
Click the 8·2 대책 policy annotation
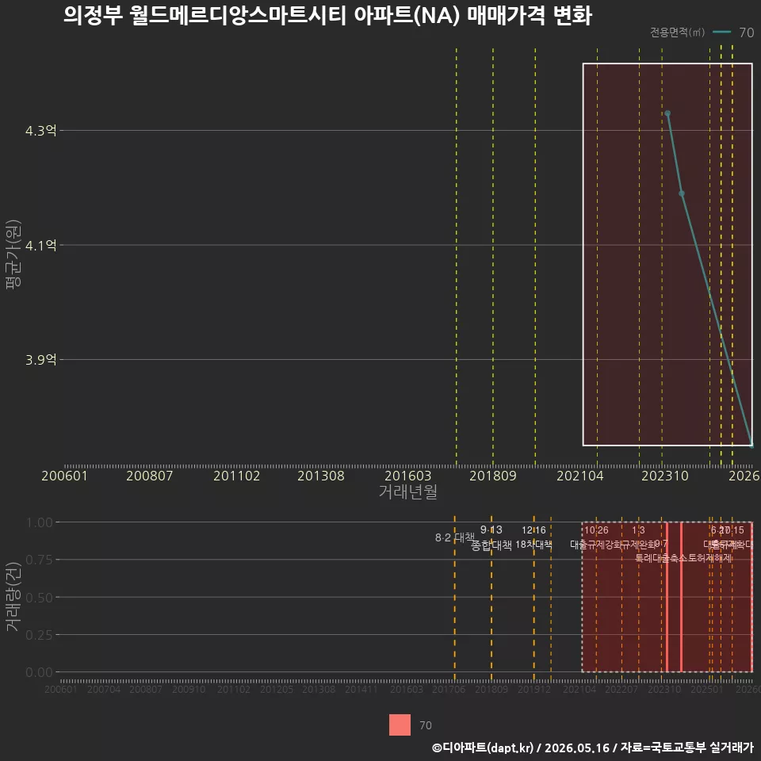(x=455, y=537)
